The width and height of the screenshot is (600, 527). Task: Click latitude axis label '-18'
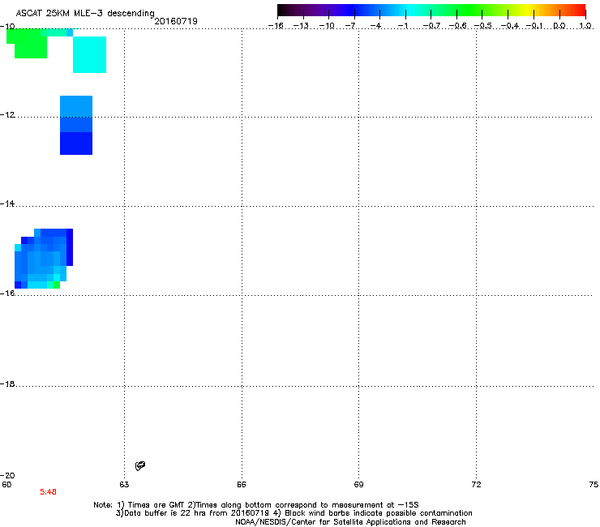coord(7,383)
